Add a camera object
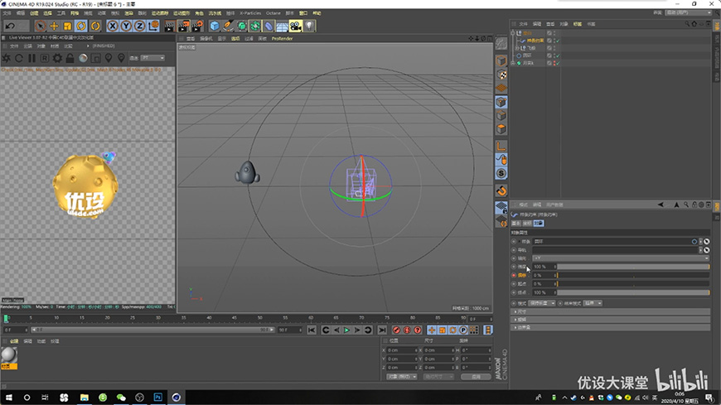This screenshot has height=405, width=721. click(x=296, y=27)
